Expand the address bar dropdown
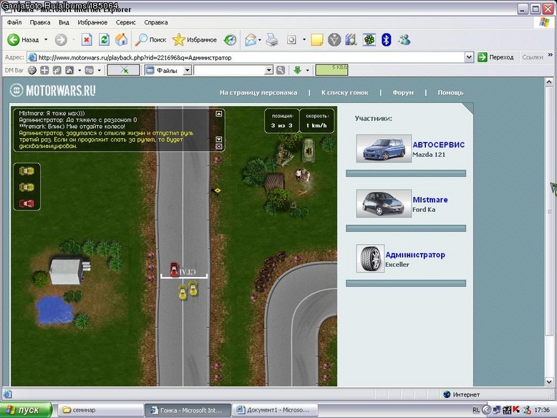557x418 pixels. pos(469,57)
